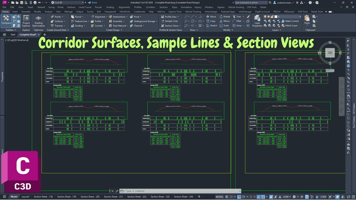This screenshot has height=200, width=356.
Task: Switch to Layout1 tab
Action: (x=25, y=197)
